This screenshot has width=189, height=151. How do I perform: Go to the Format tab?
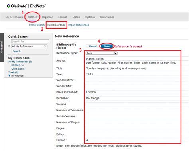(x=63, y=17)
